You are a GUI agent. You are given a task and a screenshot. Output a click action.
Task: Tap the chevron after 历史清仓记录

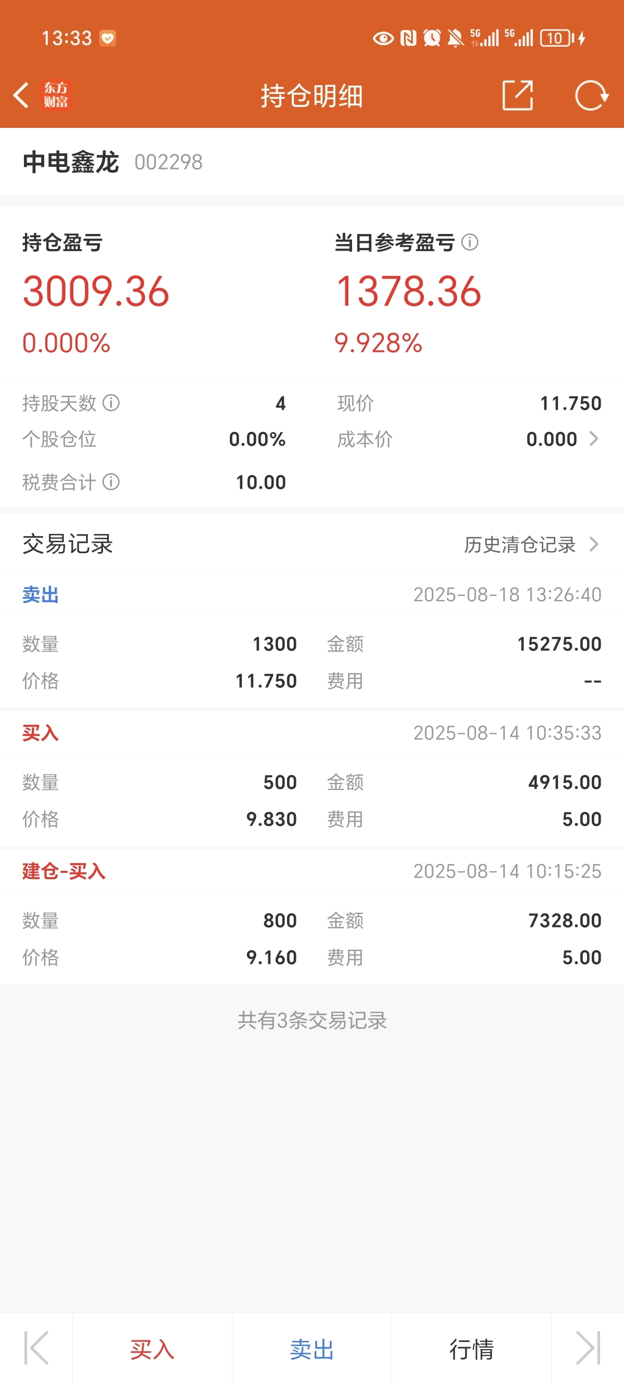pyautogui.click(x=594, y=544)
